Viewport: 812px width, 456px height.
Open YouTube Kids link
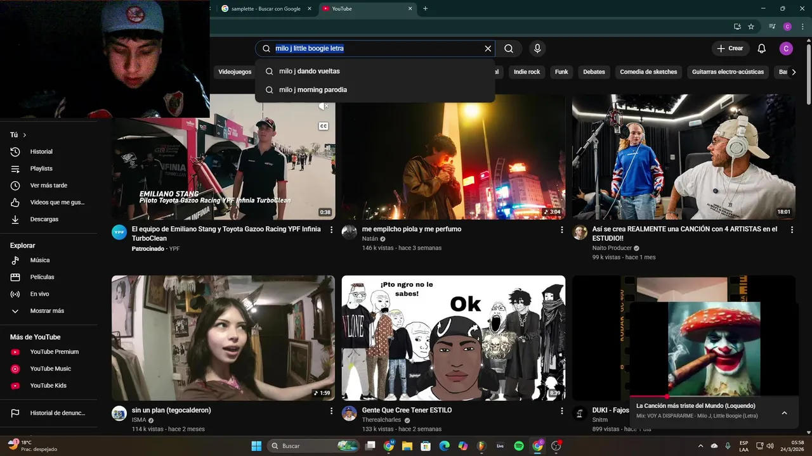(x=49, y=386)
